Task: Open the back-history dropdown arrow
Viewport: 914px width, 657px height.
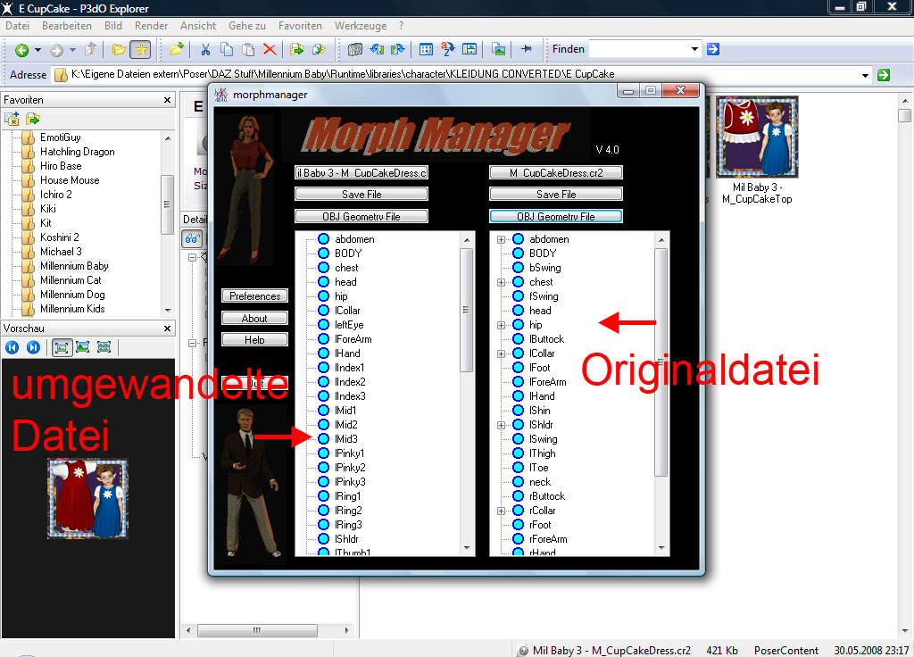Action: [37, 50]
